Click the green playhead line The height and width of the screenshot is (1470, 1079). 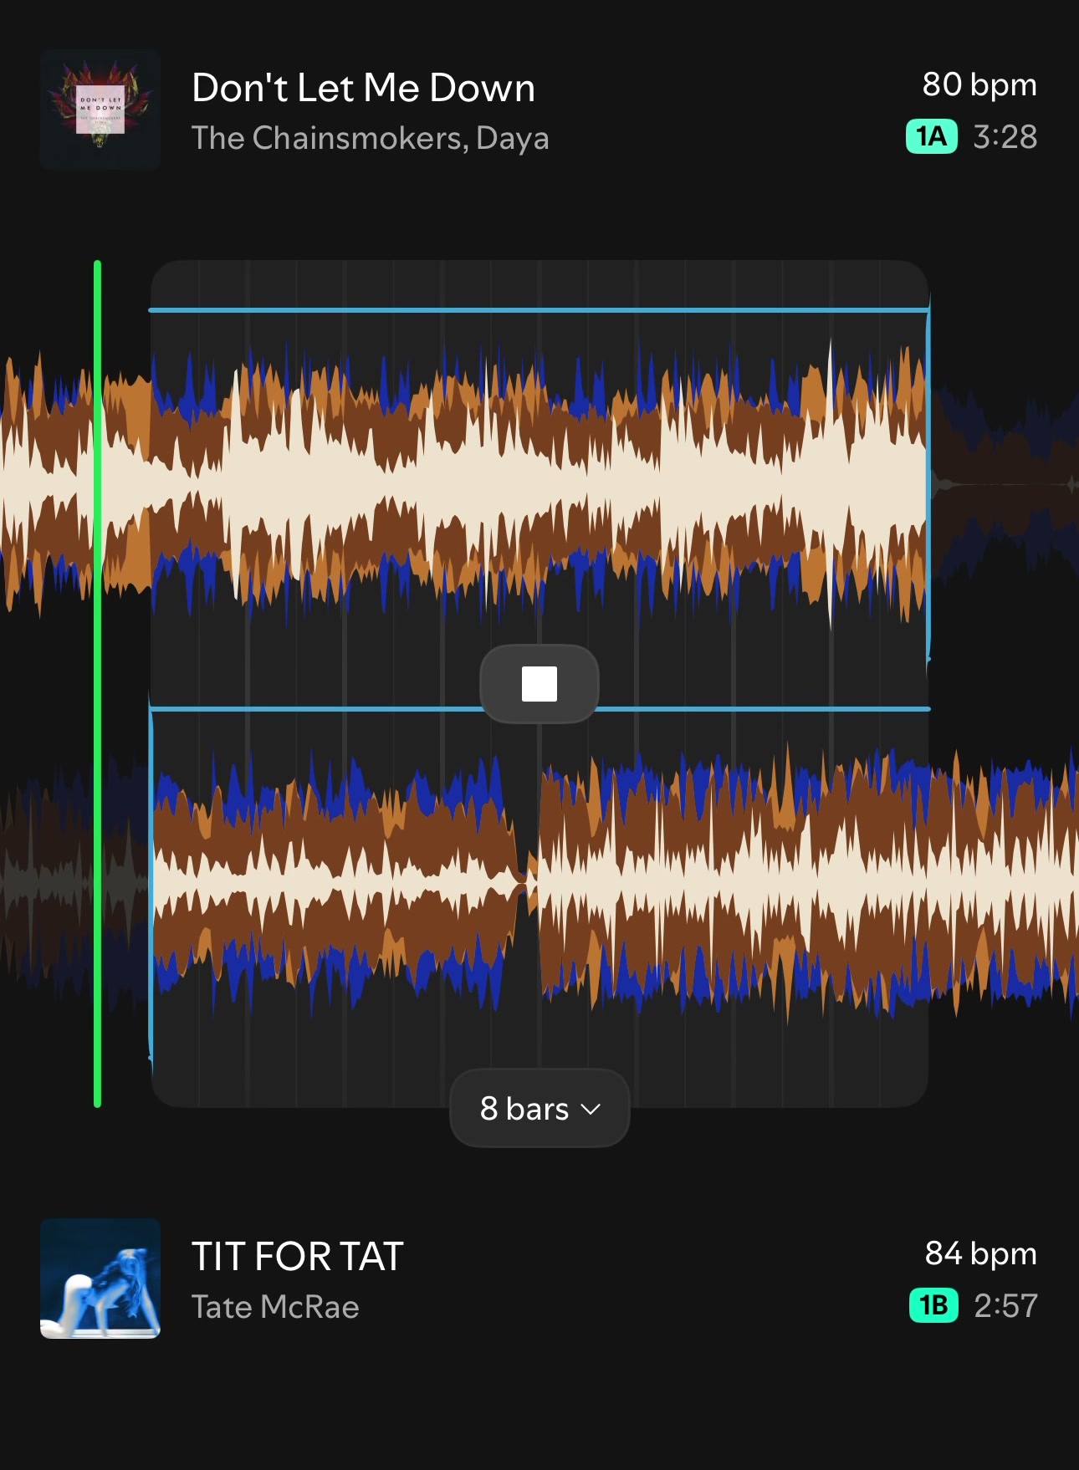pos(98,684)
